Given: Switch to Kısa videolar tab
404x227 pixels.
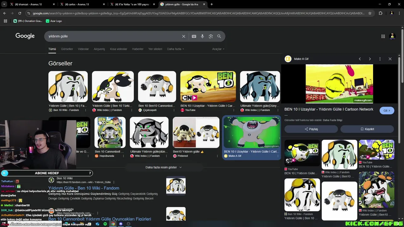Looking at the screenshot, I should 118,49.
